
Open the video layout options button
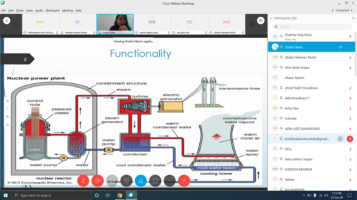point(261,21)
